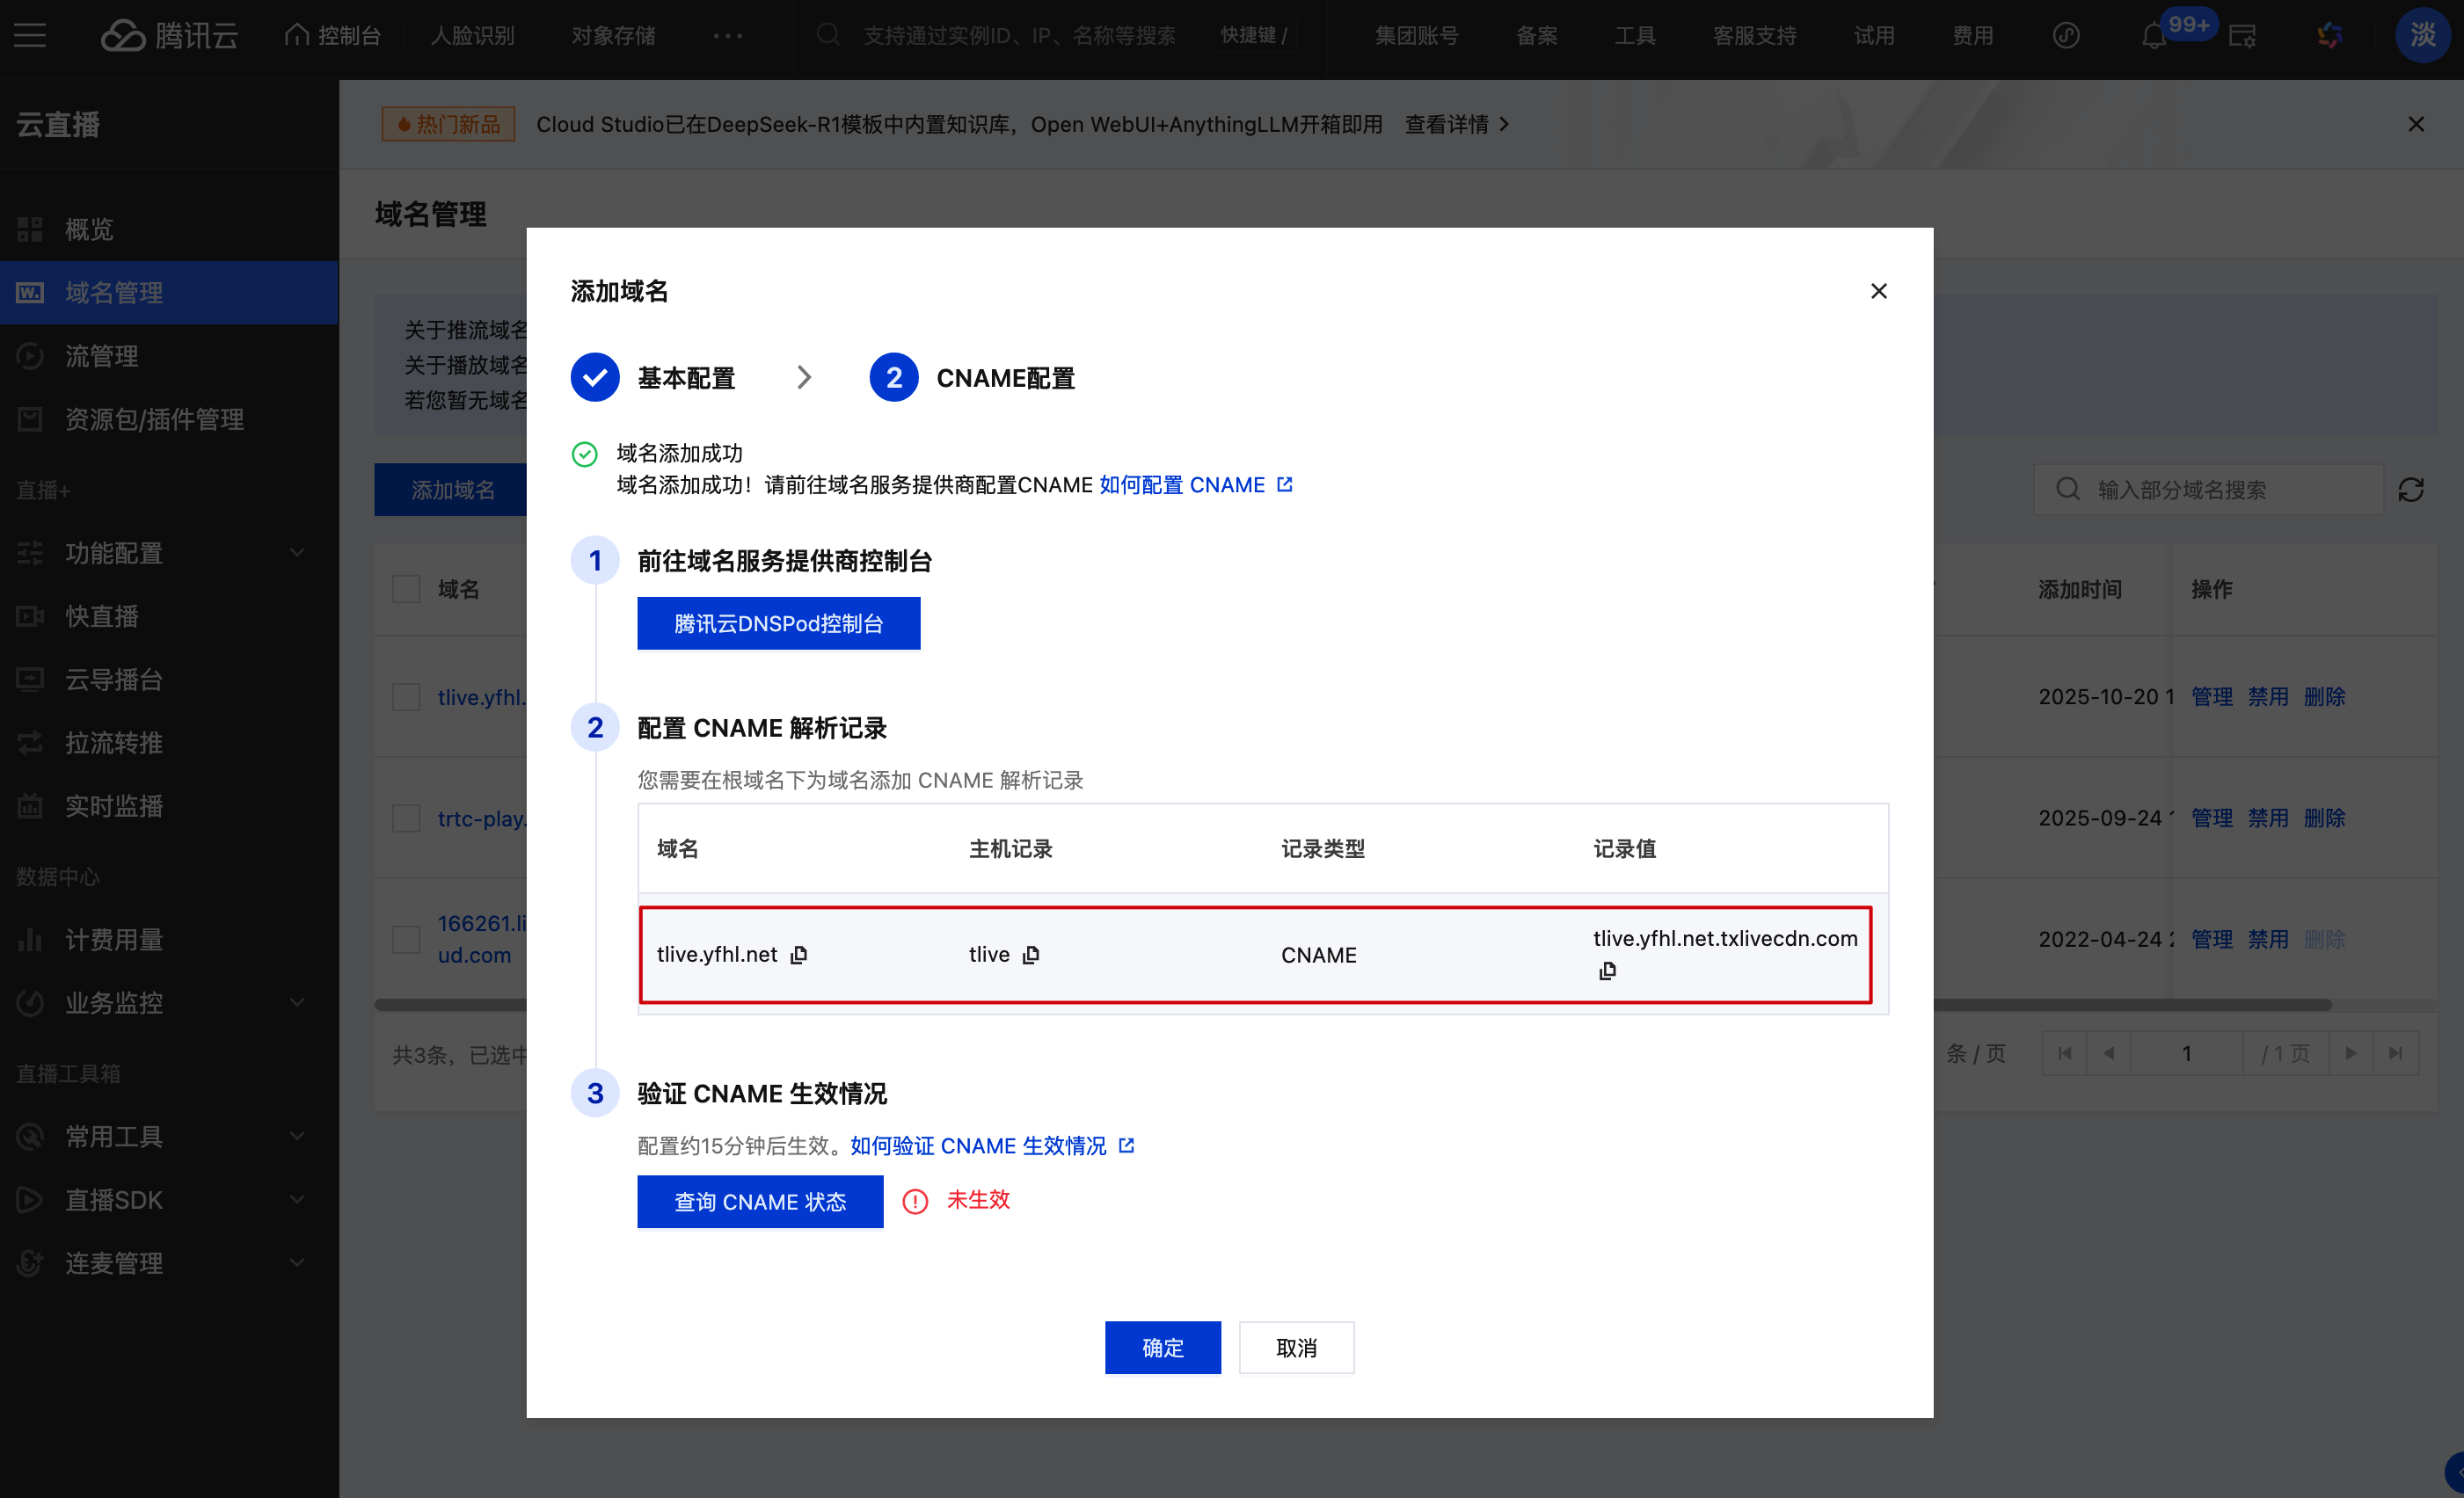This screenshot has height=1498, width=2464.
Task: Copy the txlivecdn.com record value
Action: (x=1607, y=971)
